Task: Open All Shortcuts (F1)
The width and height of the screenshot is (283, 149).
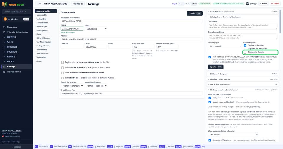Action: [42, 146]
